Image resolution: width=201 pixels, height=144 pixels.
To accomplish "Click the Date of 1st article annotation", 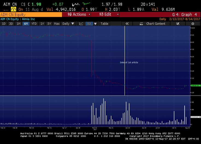I will (129, 62).
